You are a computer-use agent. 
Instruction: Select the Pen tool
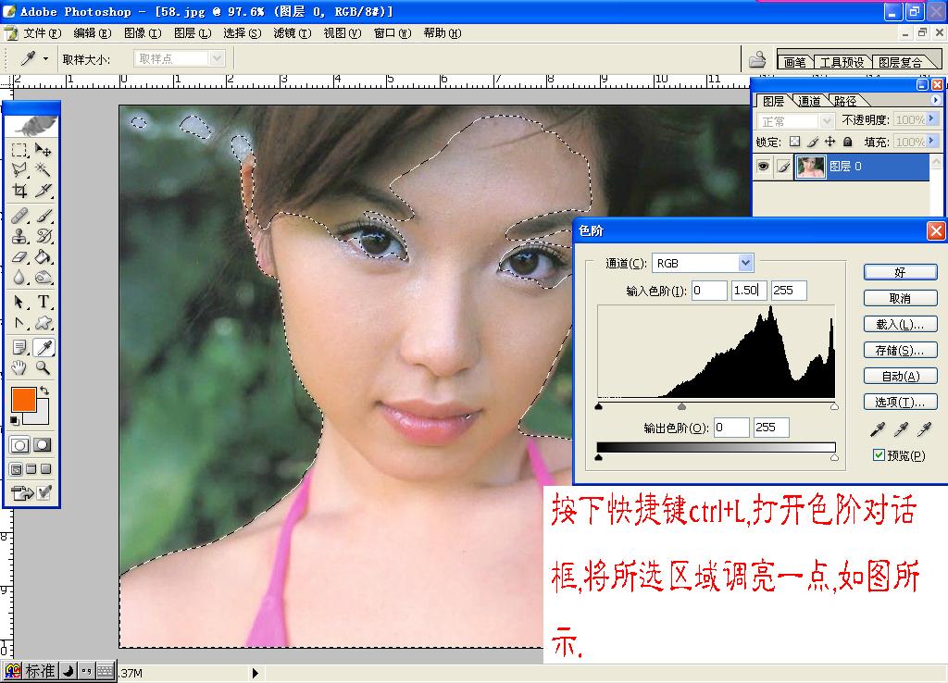19,323
